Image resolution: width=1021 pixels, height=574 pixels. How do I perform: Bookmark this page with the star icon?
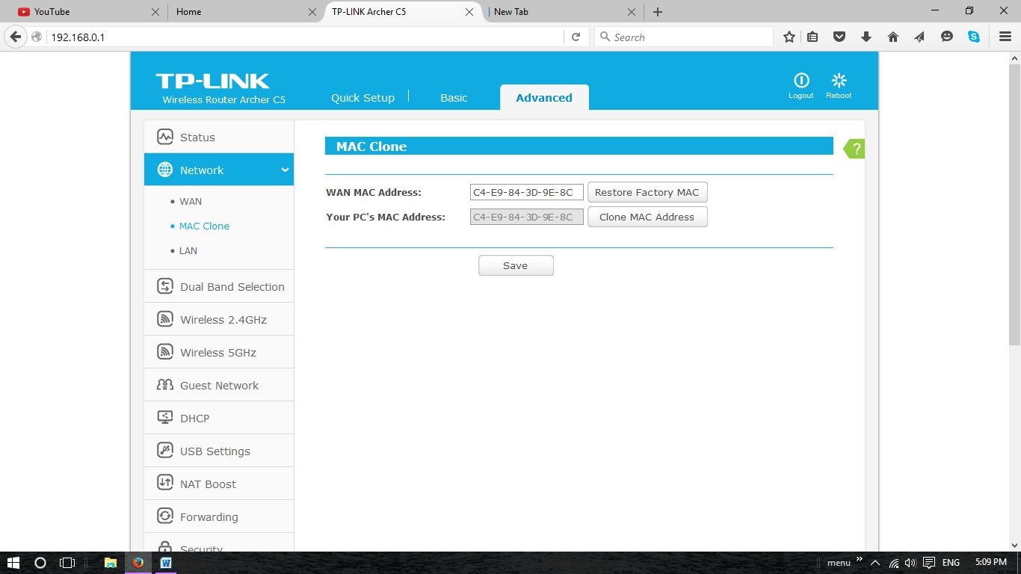click(789, 37)
